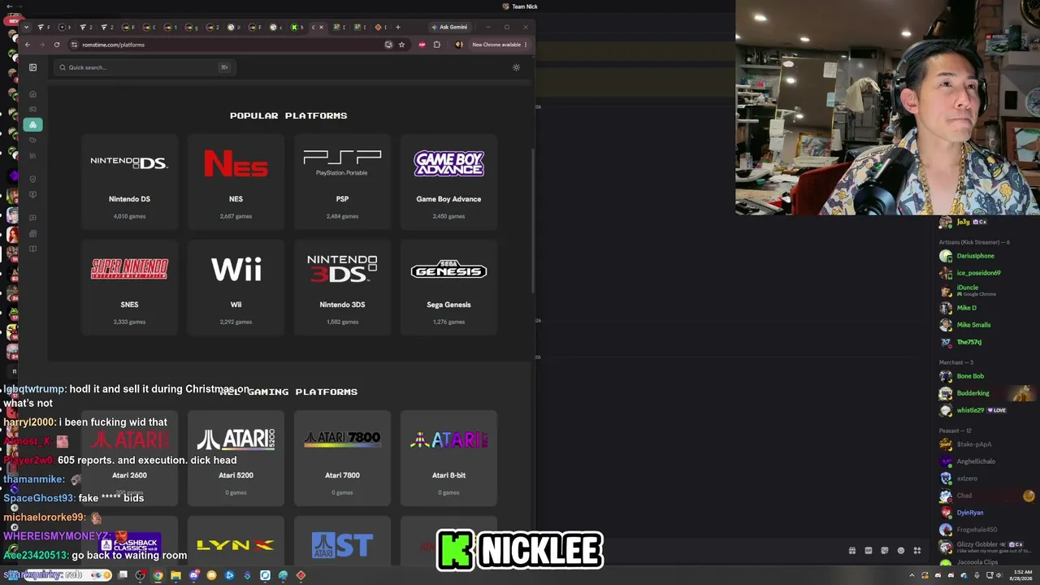Open File Explorer from the taskbar
The height and width of the screenshot is (585, 1040).
[x=175, y=576]
